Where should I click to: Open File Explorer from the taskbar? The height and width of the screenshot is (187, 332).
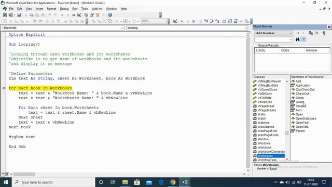(125, 182)
